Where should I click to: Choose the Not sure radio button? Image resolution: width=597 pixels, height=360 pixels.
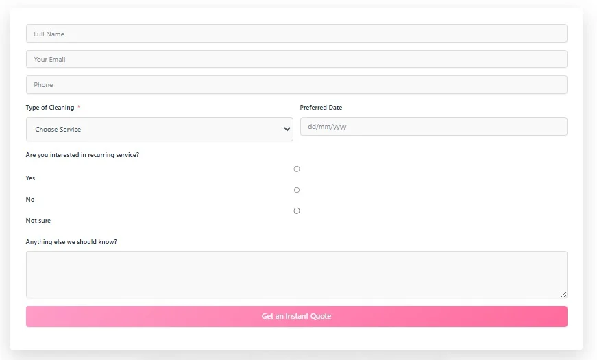(297, 211)
